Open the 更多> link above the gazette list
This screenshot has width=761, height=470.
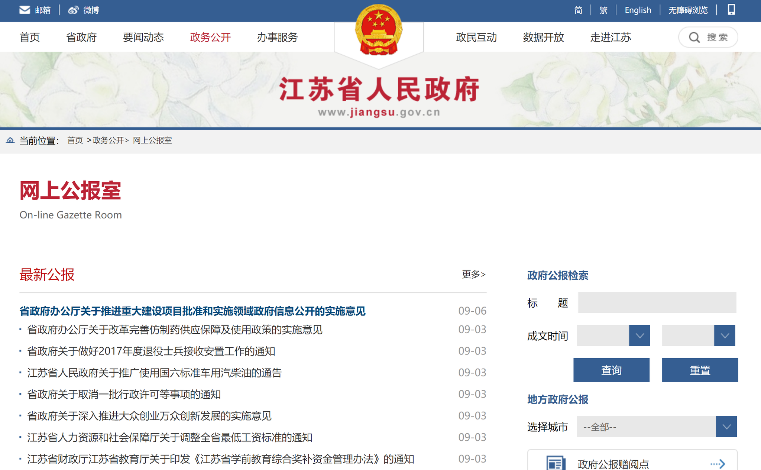(473, 274)
